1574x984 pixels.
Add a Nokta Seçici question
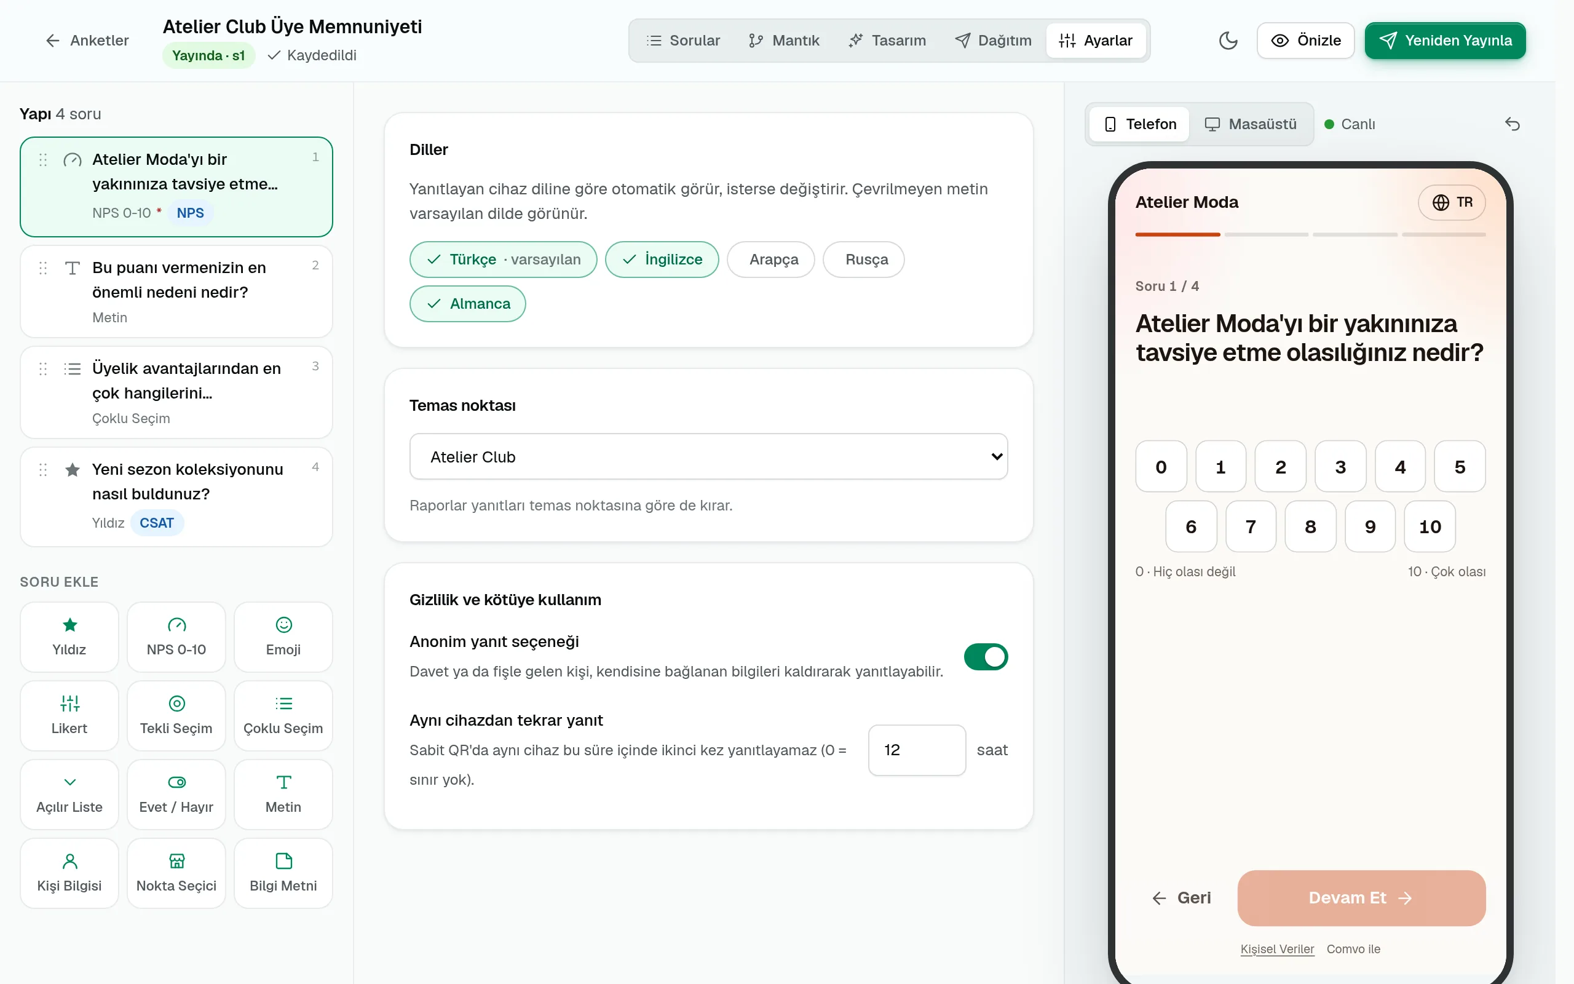click(x=176, y=873)
